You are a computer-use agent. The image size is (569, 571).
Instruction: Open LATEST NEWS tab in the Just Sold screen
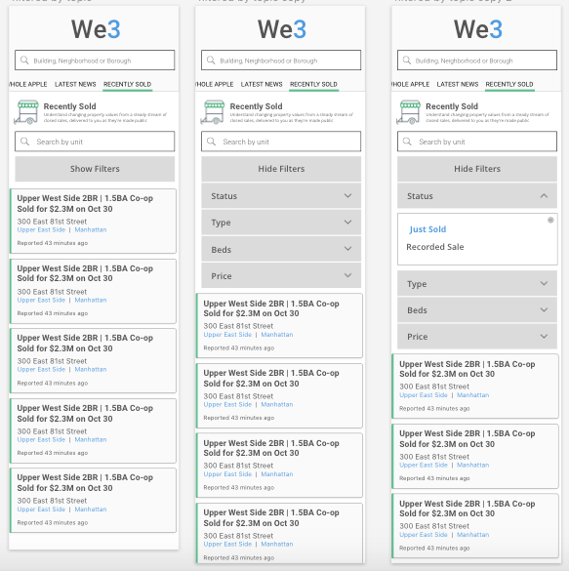458,84
